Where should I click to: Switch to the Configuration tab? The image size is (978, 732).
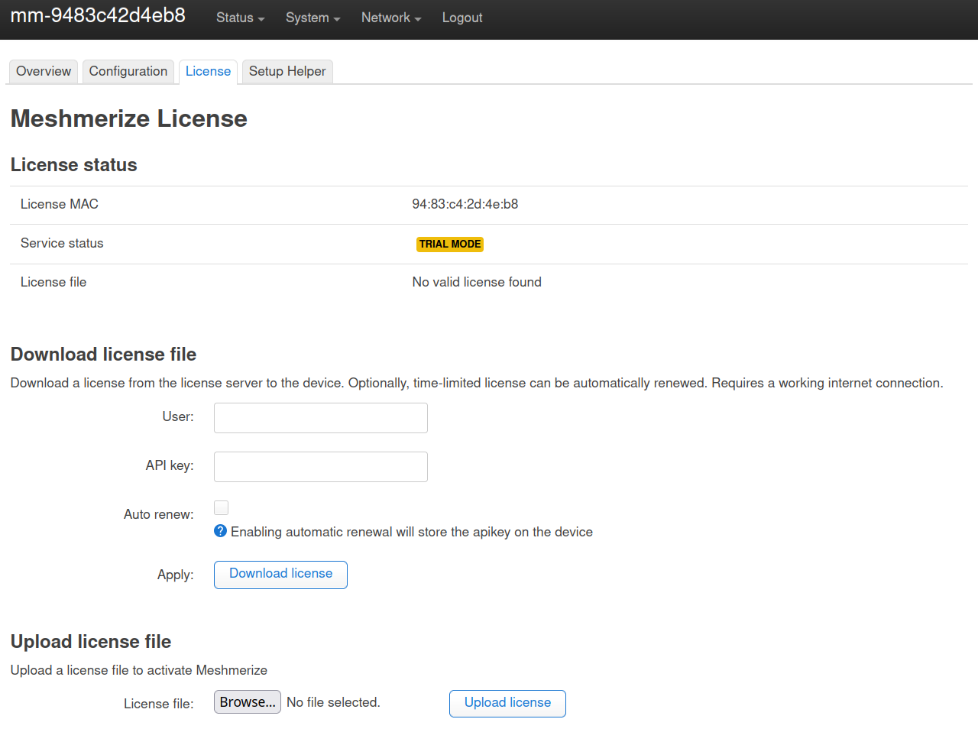128,71
